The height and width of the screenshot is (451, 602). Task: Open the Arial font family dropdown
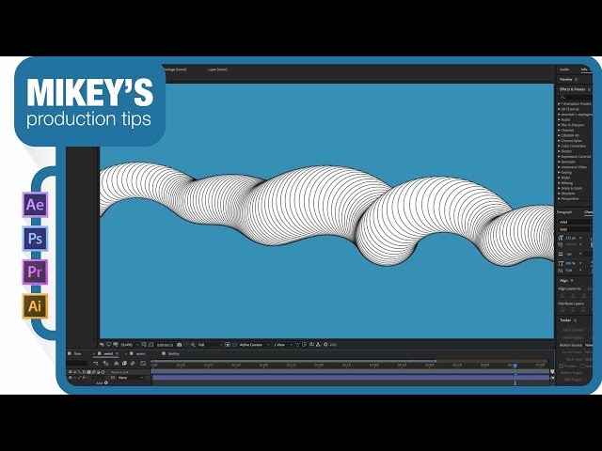pyautogui.click(x=575, y=222)
